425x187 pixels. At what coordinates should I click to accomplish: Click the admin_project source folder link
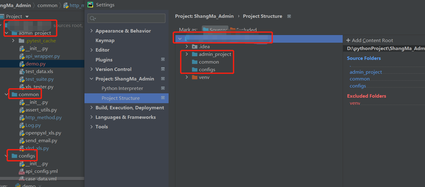coord(366,72)
